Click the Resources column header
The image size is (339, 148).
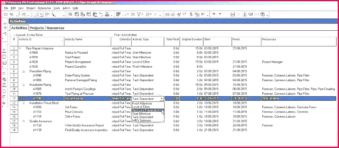click(299, 41)
